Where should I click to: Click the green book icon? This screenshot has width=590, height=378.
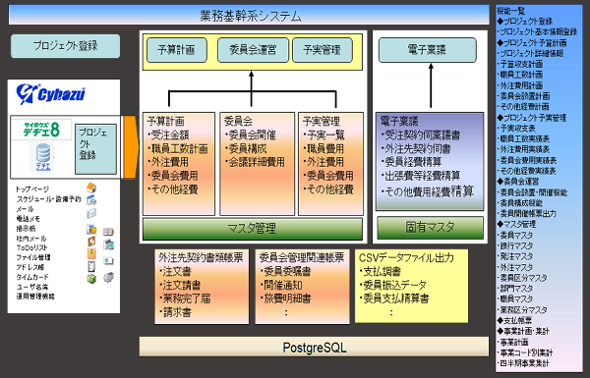91,279
